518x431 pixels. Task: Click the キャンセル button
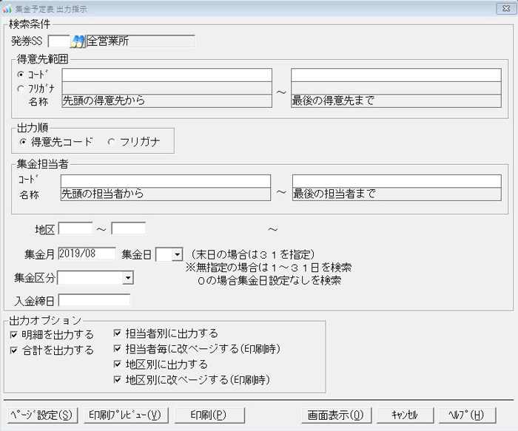click(x=404, y=414)
